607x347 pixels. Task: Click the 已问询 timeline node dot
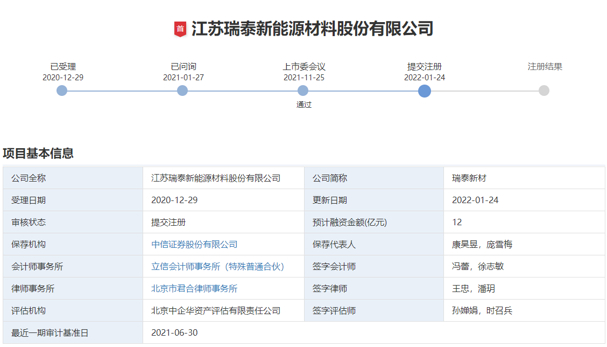point(182,91)
